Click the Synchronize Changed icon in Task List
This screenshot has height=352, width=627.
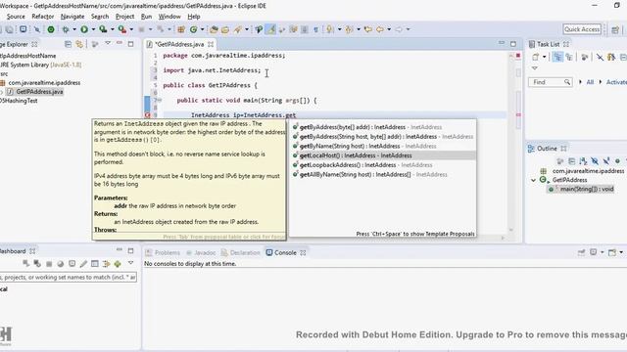click(611, 58)
